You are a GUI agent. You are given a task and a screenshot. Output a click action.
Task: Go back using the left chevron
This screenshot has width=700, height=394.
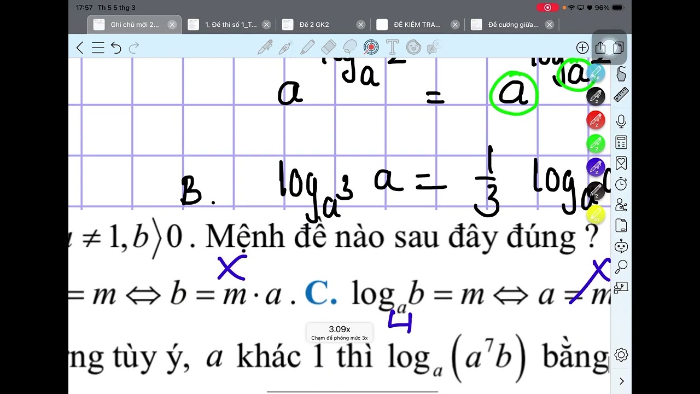[80, 48]
